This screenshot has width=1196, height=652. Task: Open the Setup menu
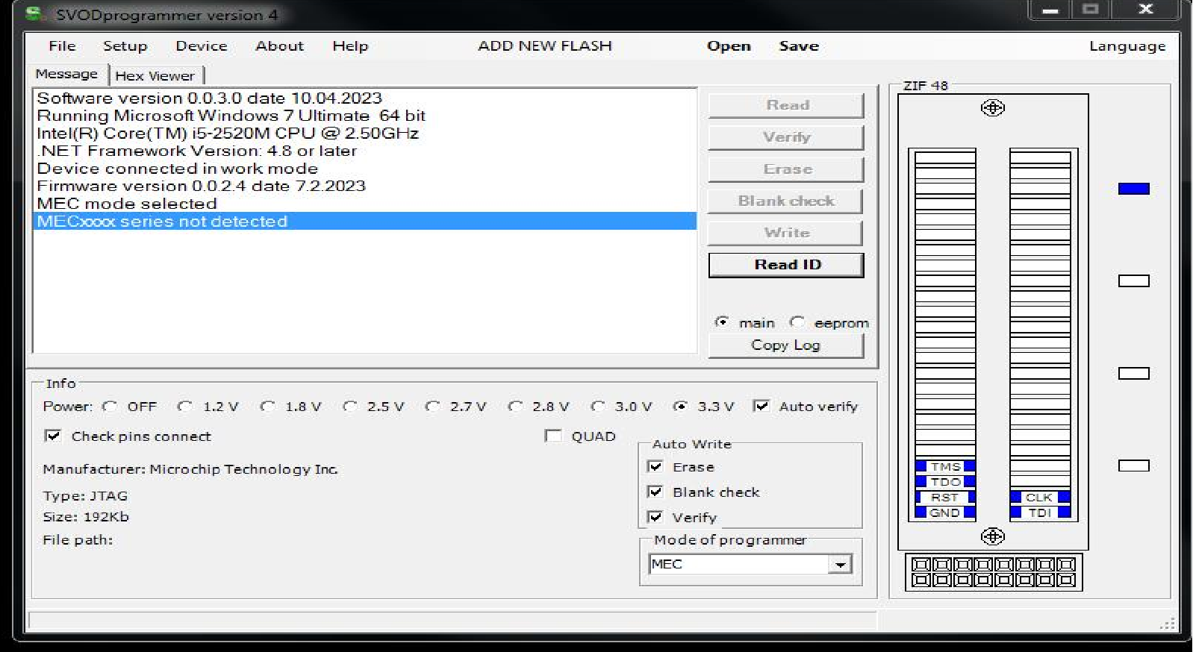click(x=125, y=46)
